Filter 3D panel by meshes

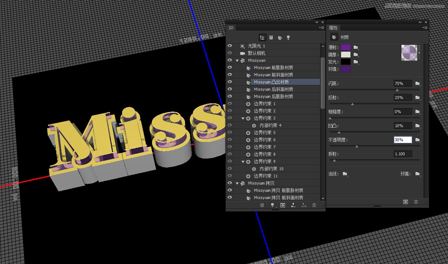pos(271,37)
